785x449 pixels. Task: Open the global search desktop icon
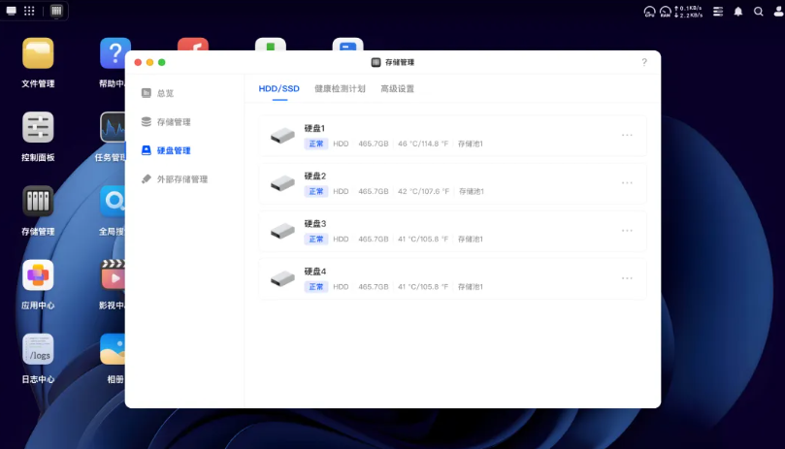pos(113,201)
